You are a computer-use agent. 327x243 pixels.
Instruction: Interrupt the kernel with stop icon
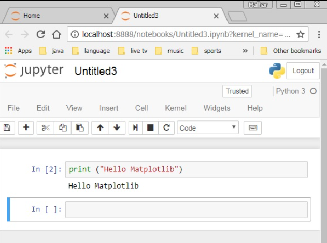[x=150, y=127]
